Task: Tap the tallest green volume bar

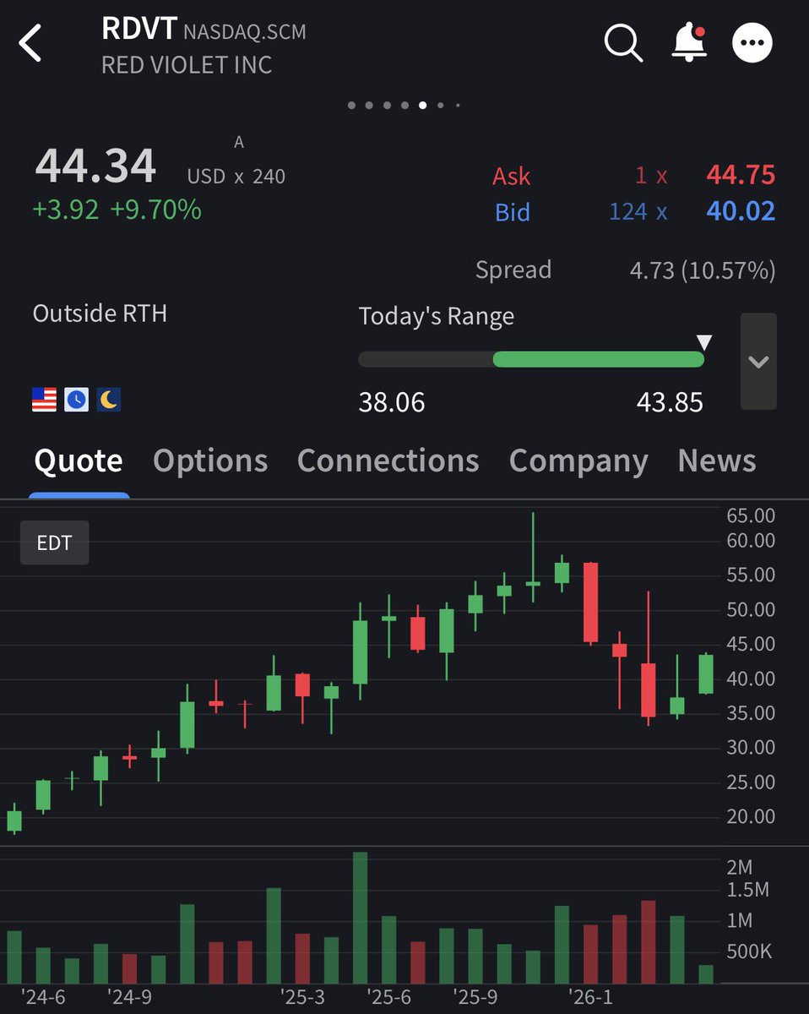Action: click(360, 917)
